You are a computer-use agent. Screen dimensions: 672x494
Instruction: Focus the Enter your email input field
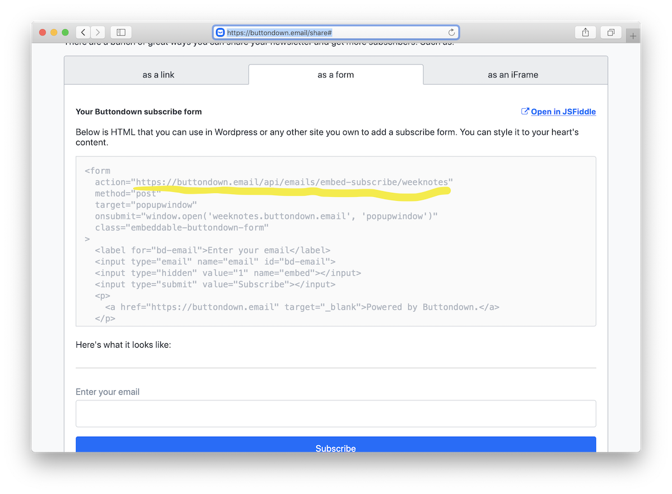click(x=336, y=414)
